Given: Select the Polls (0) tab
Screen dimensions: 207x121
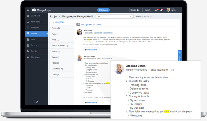Looking at the screenshot, I should (62, 63).
